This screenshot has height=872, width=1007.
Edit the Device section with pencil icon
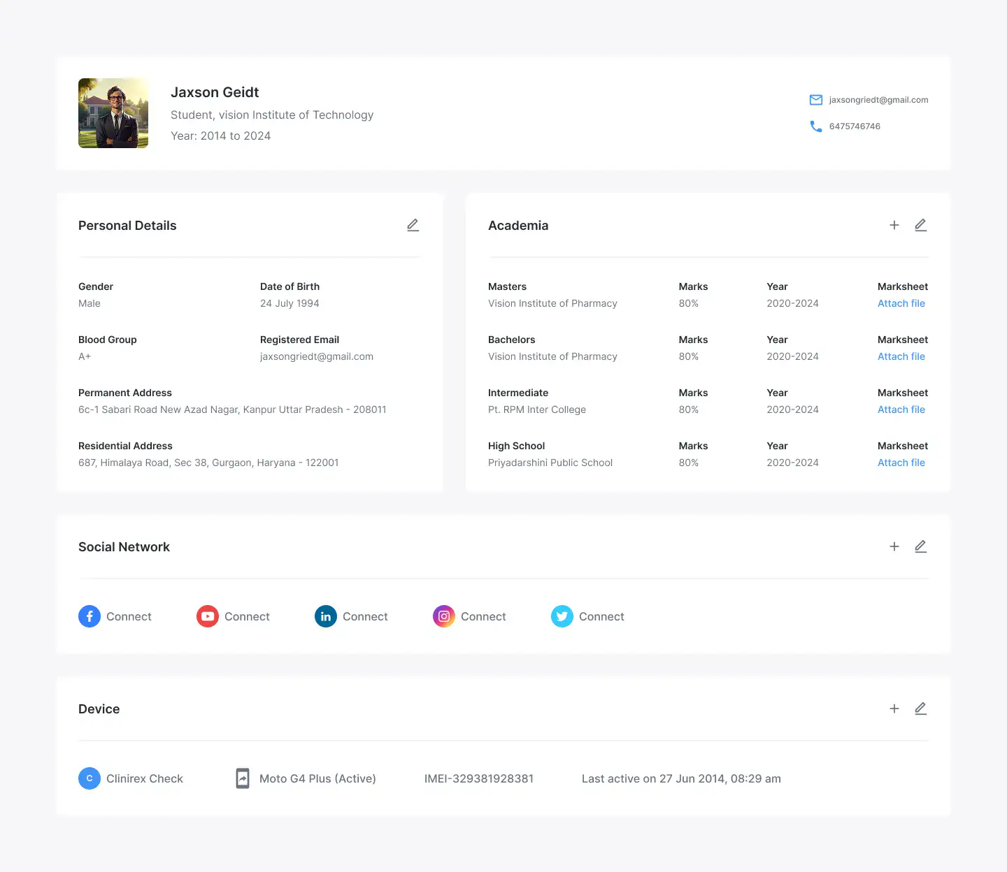point(921,708)
